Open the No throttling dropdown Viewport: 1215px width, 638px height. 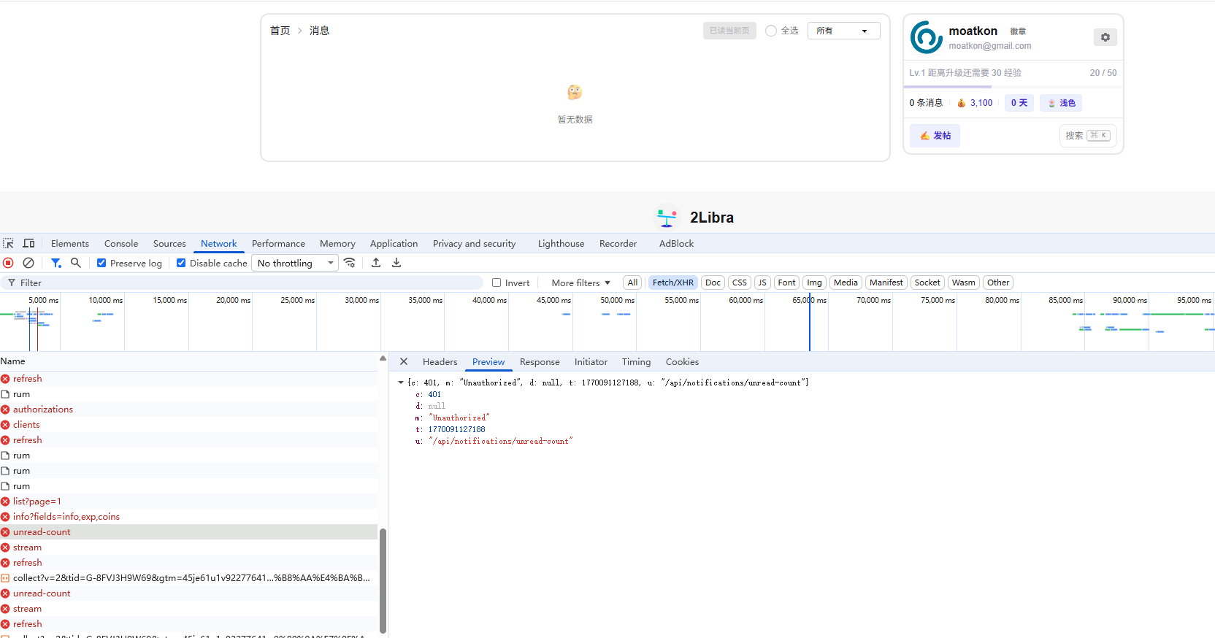pos(295,264)
